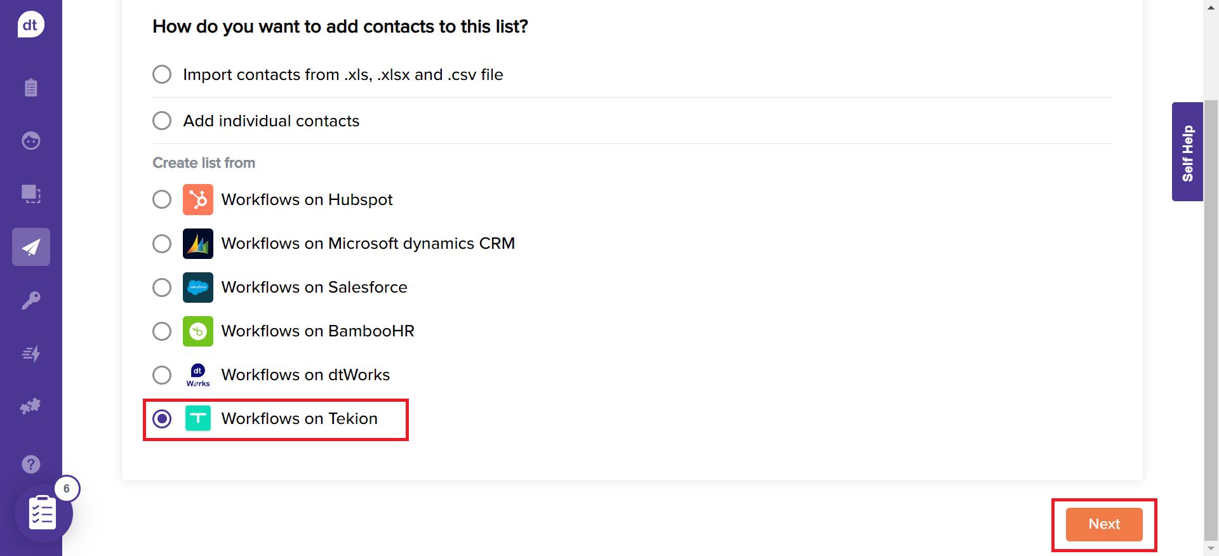
Task: Open the lightning list sidebar icon
Action: [30, 354]
